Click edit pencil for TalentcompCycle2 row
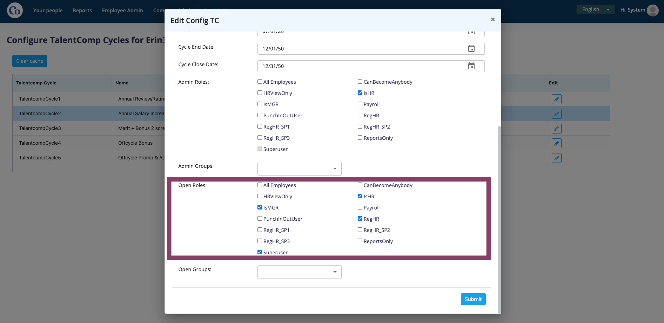Screen dimensions: 664x323 pos(556,114)
